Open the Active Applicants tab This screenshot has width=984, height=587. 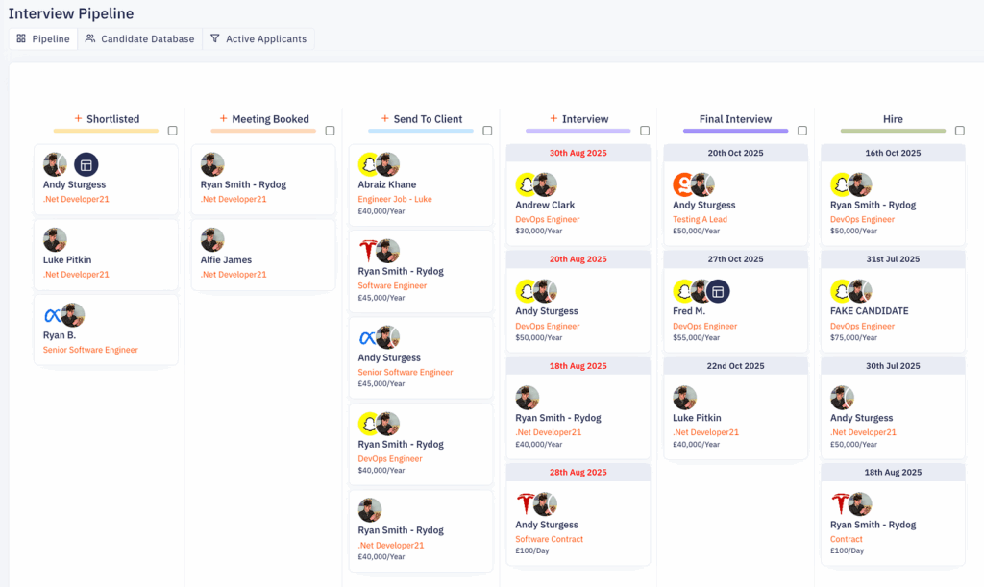(258, 39)
